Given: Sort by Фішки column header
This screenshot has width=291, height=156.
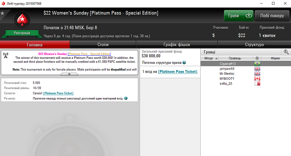Looking at the screenshot, I should (x=275, y=58).
